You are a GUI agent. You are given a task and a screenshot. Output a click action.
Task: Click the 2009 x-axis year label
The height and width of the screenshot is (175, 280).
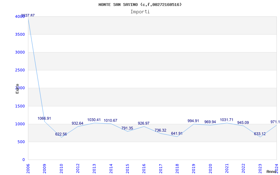(x=45, y=169)
